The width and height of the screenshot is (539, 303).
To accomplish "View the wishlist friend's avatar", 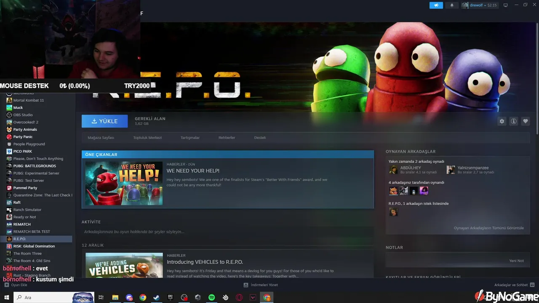I will 393,212.
